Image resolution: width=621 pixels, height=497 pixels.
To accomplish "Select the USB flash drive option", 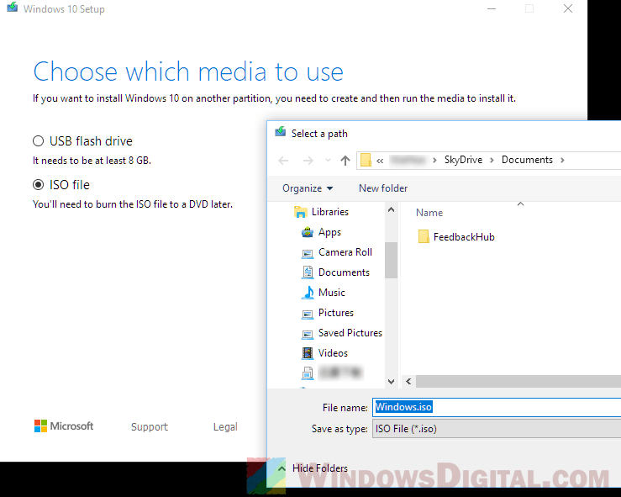I will (83, 141).
